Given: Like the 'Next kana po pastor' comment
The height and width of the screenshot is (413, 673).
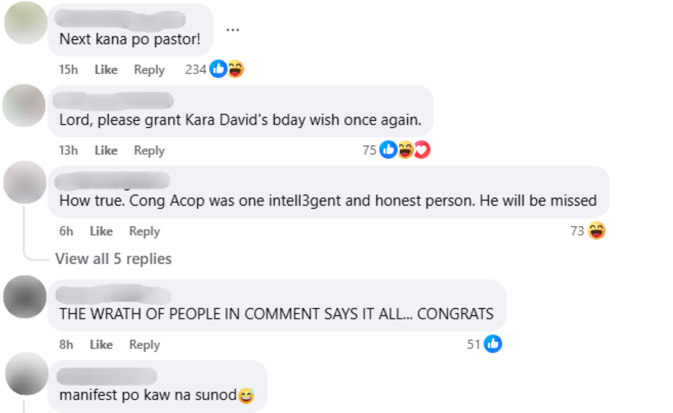Looking at the screenshot, I should (x=106, y=69).
